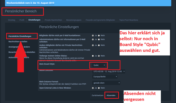Open Automatische Entwürfe sidebar entry

coord(19,57)
